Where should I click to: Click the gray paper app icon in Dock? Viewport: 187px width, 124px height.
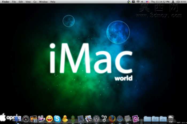click(x=127, y=118)
